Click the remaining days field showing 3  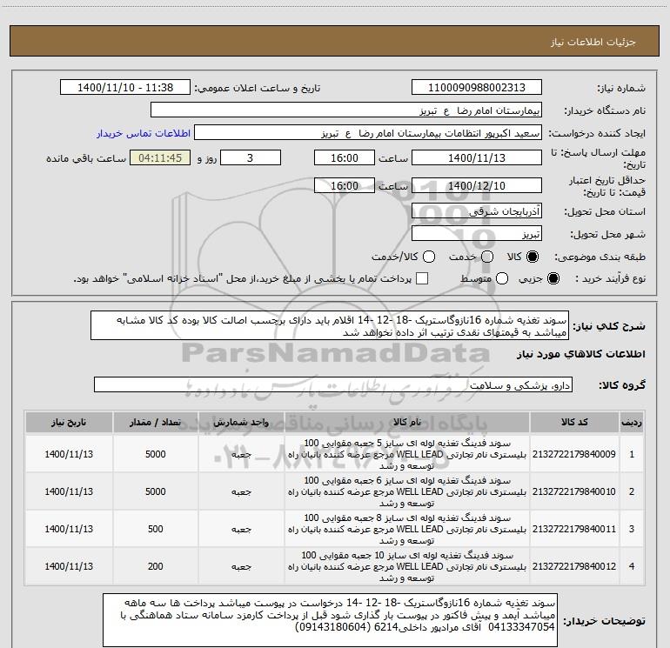(251, 157)
